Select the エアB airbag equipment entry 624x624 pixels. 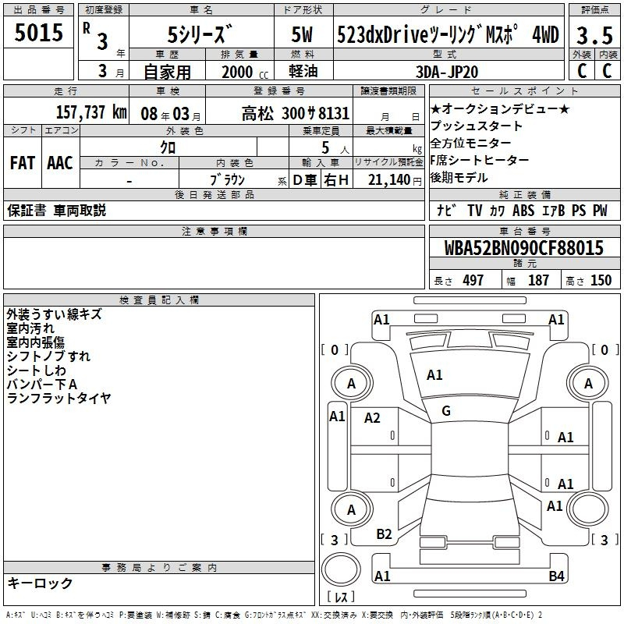click(553, 211)
